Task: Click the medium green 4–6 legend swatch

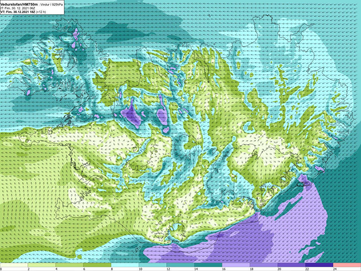Action: tap(69, 265)
